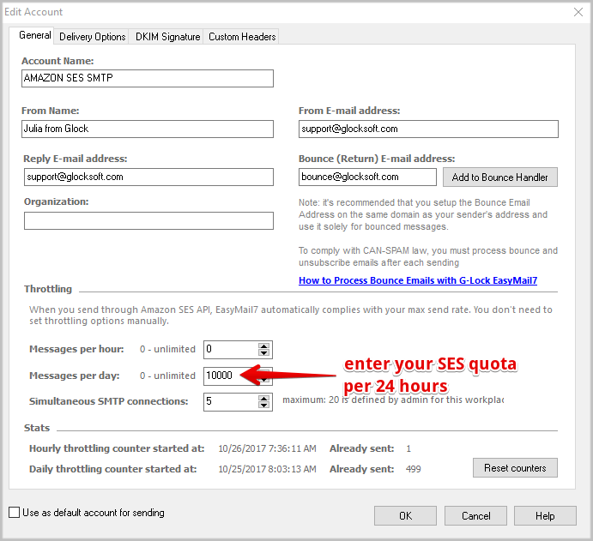Close the Edit Account dialog window

pyautogui.click(x=578, y=12)
